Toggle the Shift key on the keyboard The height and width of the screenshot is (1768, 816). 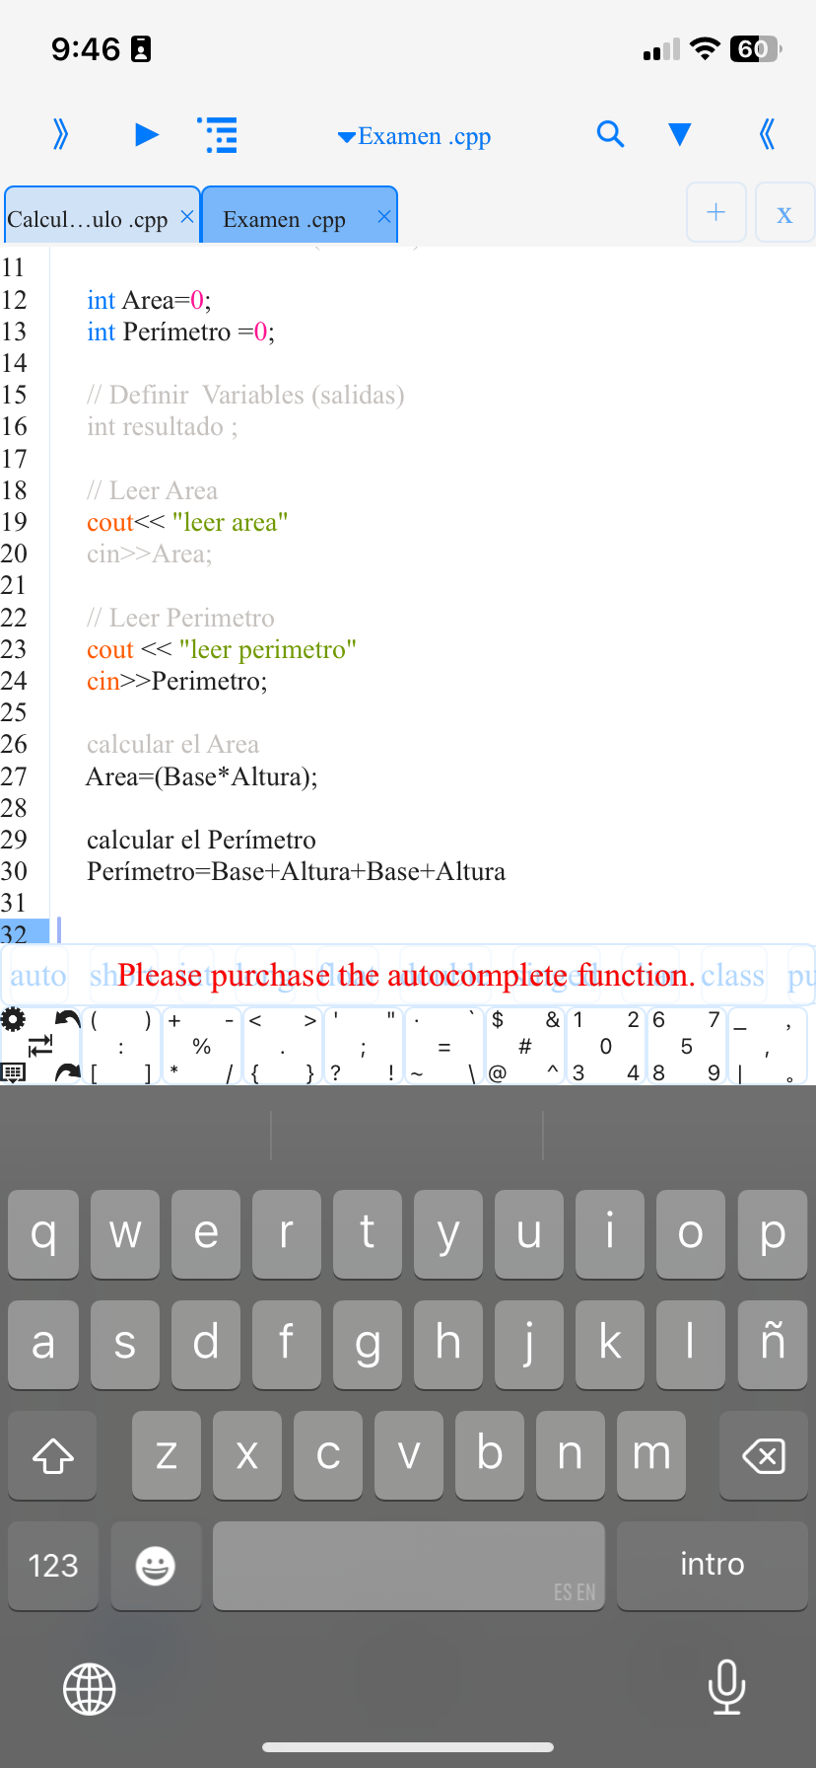tap(53, 1455)
